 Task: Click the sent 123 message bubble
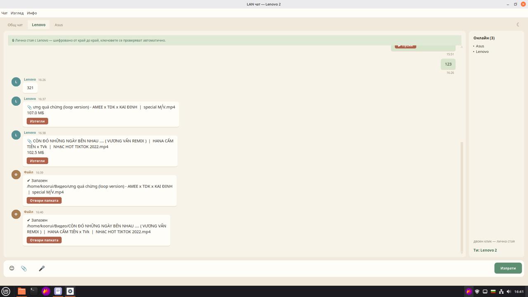coord(448,64)
